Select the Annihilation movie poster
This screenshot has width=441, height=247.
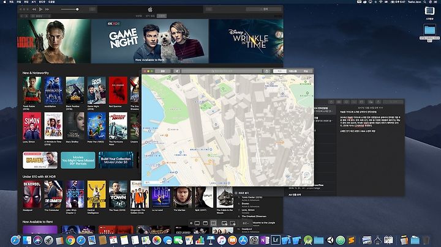53,90
